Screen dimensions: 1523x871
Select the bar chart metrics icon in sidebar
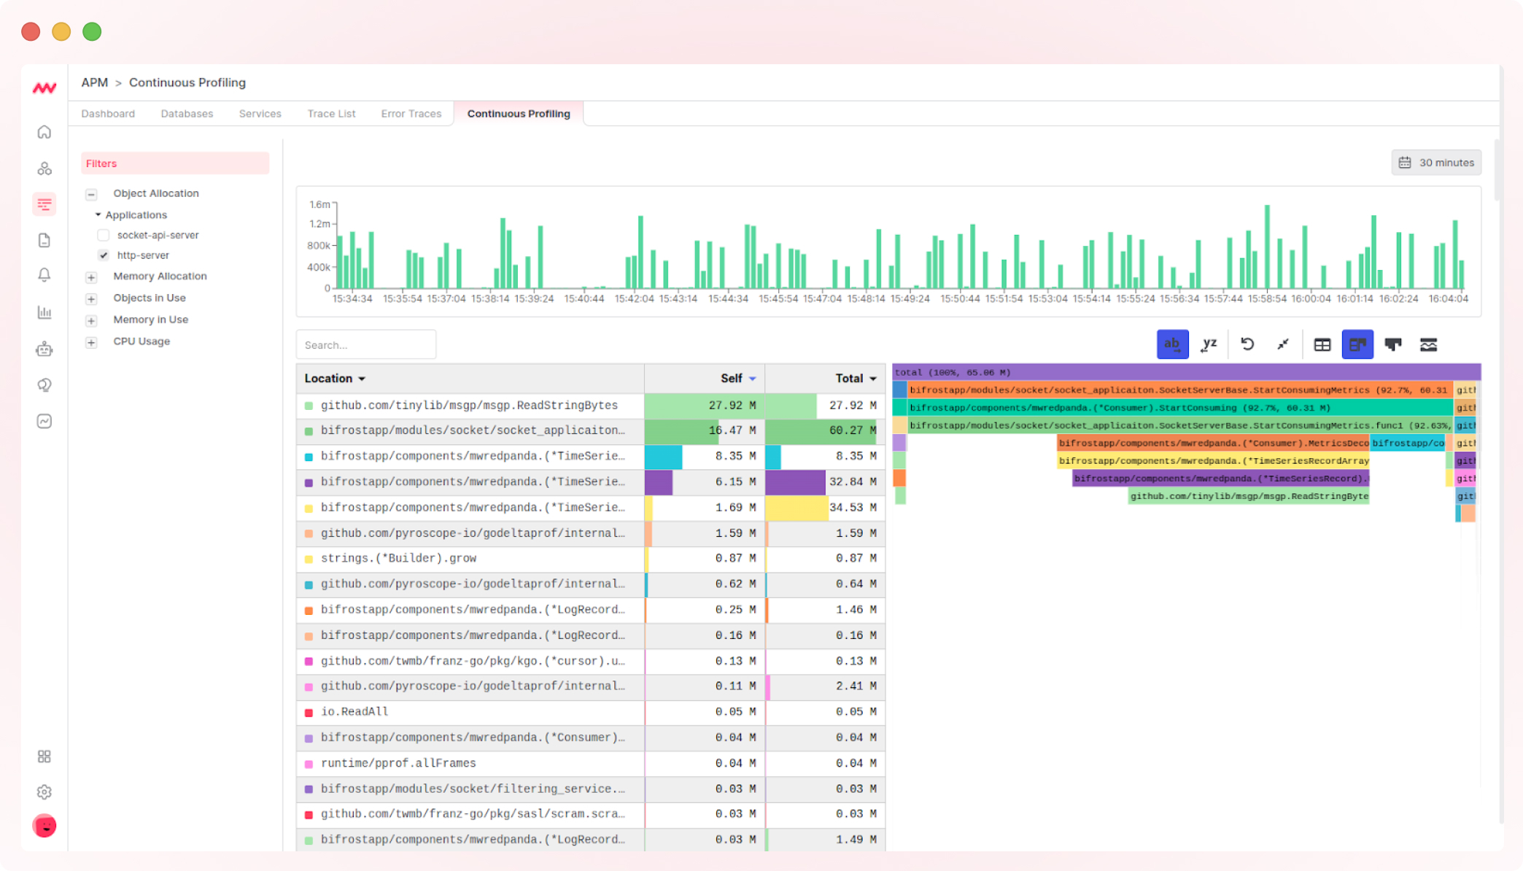click(x=44, y=312)
